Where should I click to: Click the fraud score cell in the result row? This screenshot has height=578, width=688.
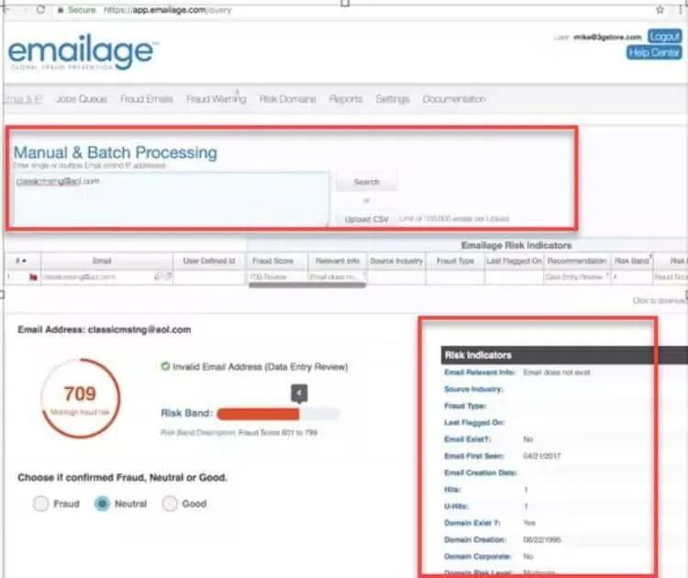(276, 277)
